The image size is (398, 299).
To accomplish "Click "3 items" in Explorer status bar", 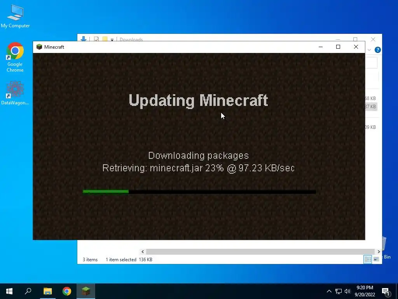I will coord(90,260).
